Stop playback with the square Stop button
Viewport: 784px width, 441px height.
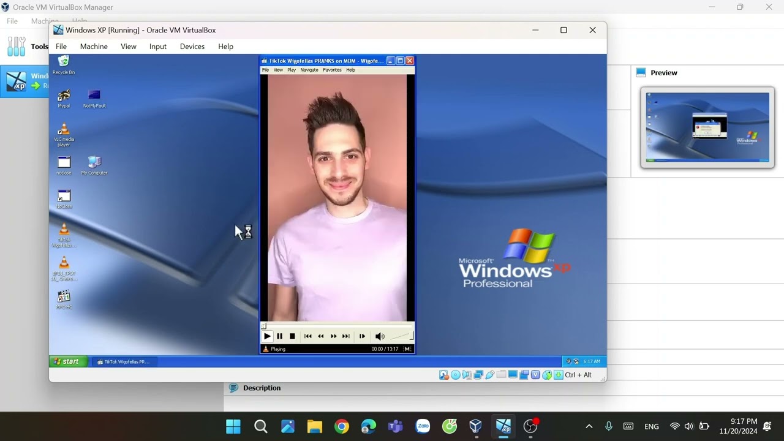[x=292, y=336]
